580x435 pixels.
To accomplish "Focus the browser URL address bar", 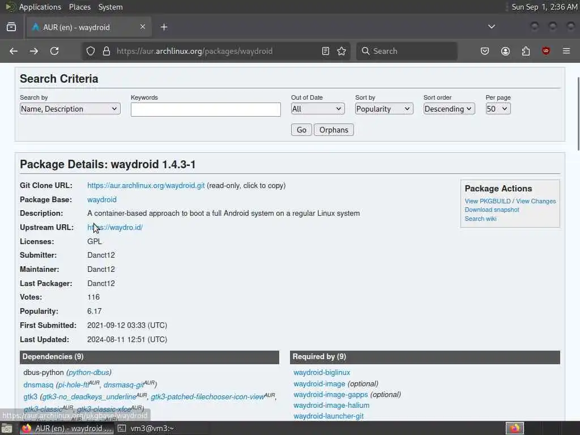I will point(216,51).
